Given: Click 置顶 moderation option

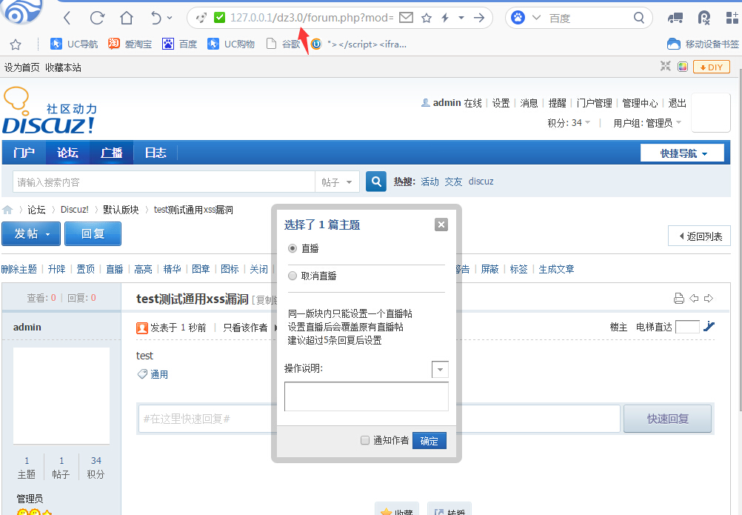Looking at the screenshot, I should tap(86, 269).
